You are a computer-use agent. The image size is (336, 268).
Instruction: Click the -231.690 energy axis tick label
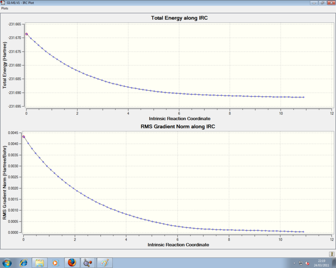click(x=15, y=93)
